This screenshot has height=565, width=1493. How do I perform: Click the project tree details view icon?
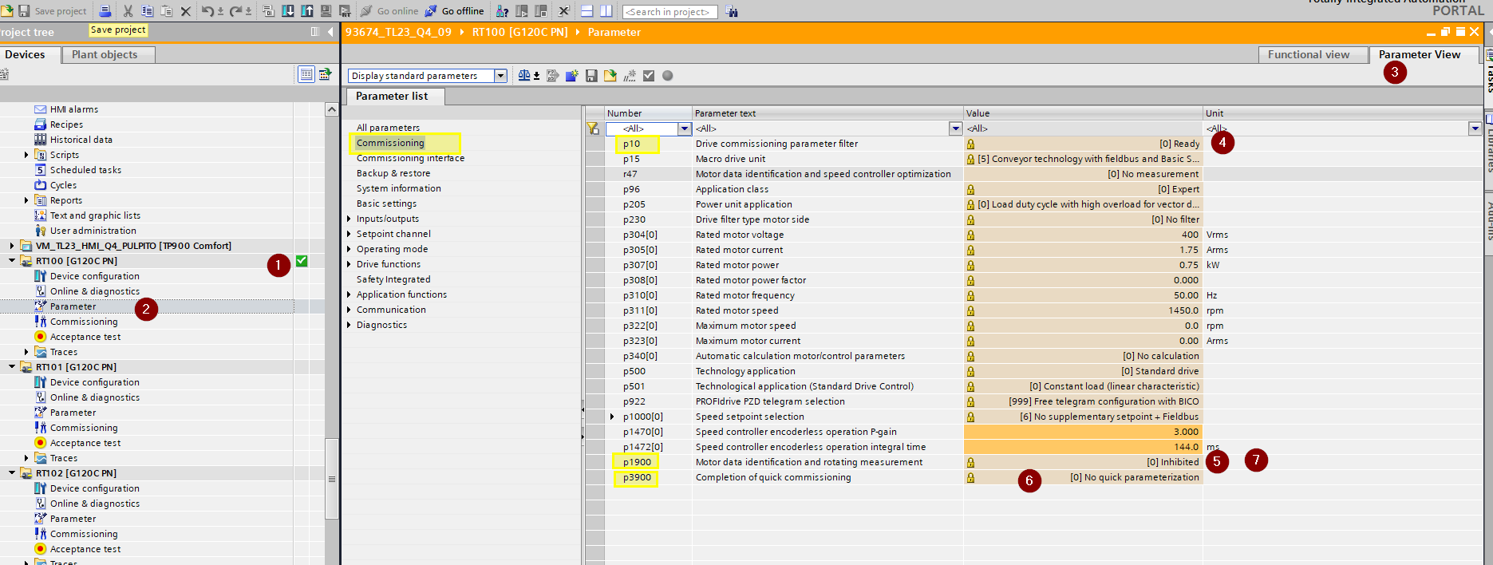click(306, 74)
